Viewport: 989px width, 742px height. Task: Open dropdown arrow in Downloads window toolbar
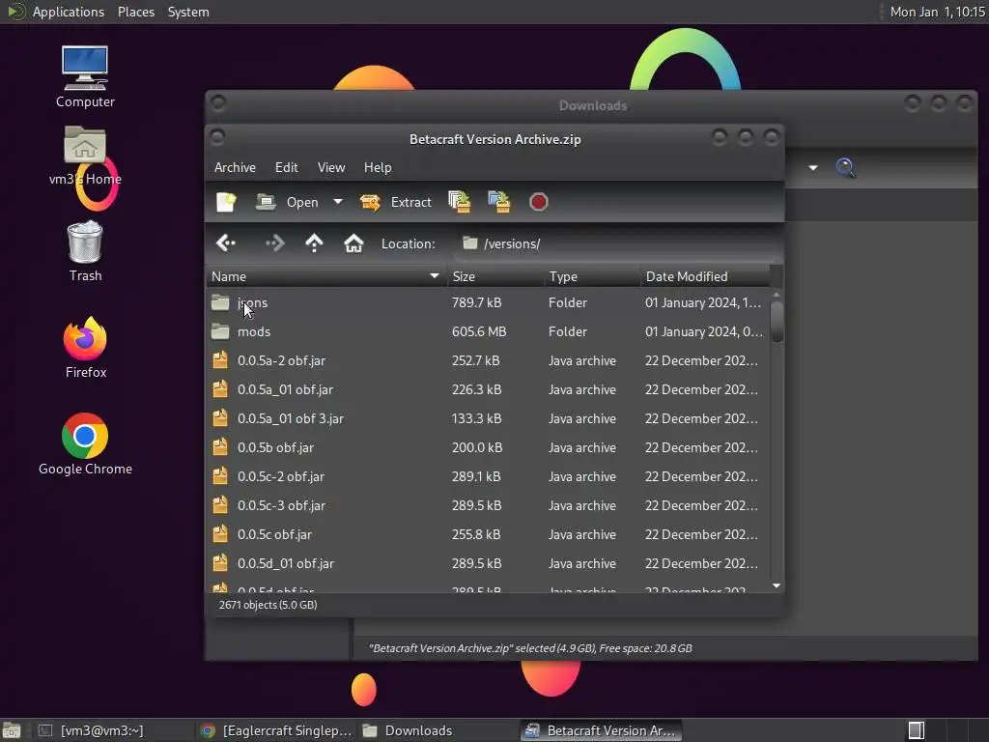813,168
